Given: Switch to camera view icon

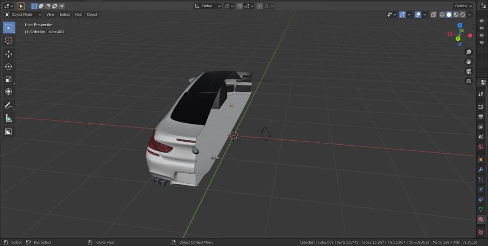Looking at the screenshot, I should click(468, 71).
